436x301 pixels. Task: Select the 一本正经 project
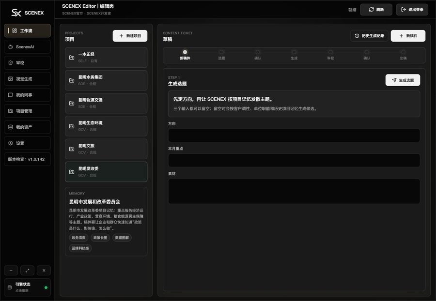click(x=106, y=58)
